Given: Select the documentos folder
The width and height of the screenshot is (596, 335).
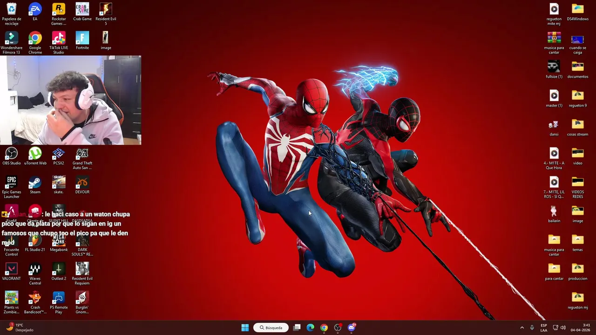Looking at the screenshot, I should pos(578,70).
